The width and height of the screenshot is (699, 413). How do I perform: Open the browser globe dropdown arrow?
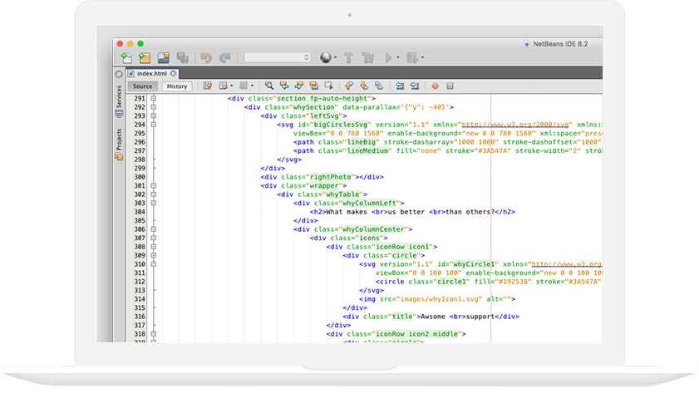click(335, 58)
